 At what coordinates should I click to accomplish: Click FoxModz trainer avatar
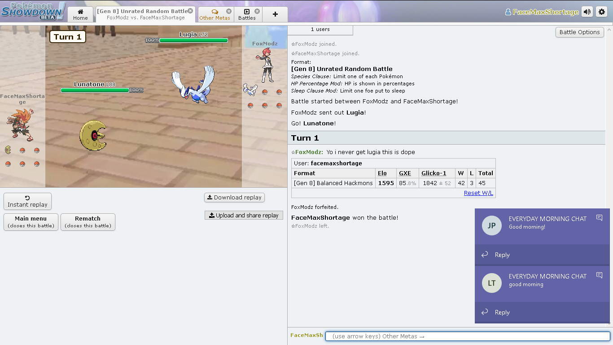265,65
